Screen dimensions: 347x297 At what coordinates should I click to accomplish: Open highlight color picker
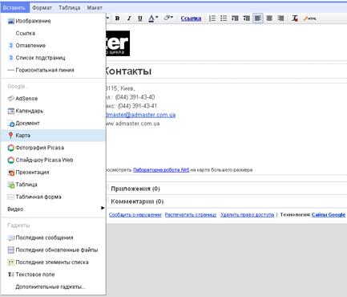click(x=168, y=18)
